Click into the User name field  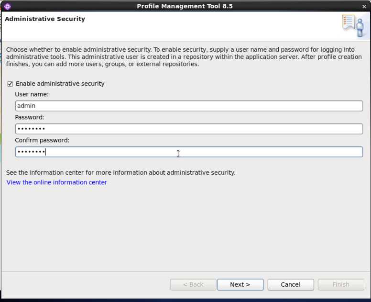[x=189, y=106]
